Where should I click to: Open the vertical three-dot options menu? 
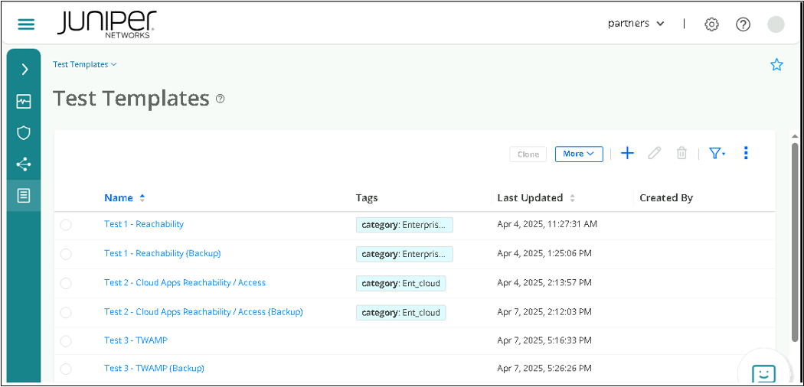[746, 153]
